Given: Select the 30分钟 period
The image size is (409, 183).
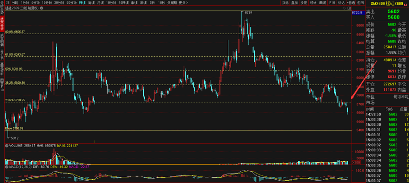Looking at the screenshot, I should pyautogui.click(x=59, y=3).
